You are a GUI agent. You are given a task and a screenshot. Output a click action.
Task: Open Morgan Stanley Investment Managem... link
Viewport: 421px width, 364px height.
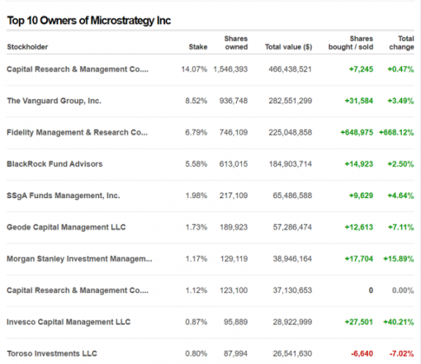coord(80,259)
